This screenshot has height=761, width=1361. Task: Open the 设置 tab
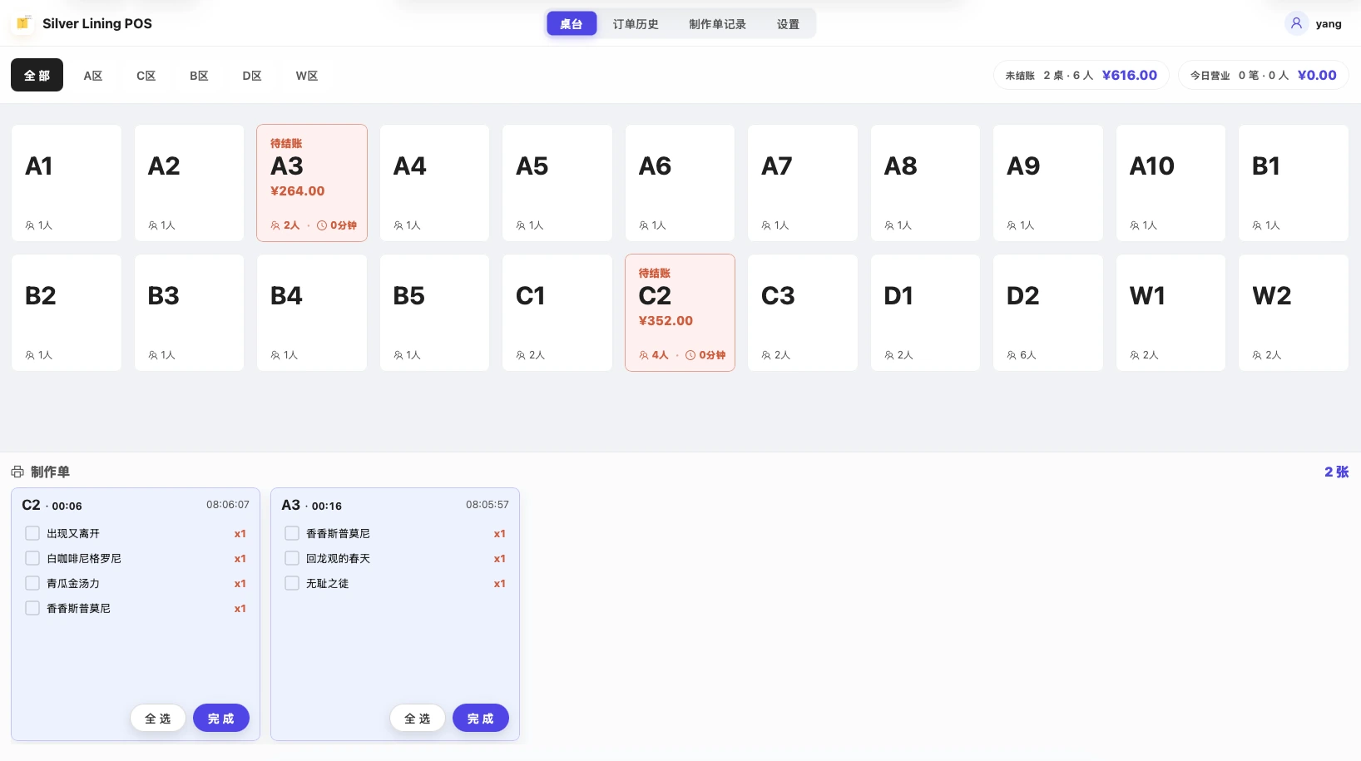tap(788, 24)
